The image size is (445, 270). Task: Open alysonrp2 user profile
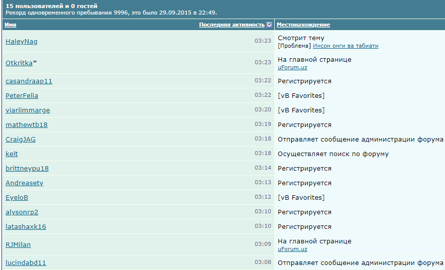pyautogui.click(x=22, y=212)
